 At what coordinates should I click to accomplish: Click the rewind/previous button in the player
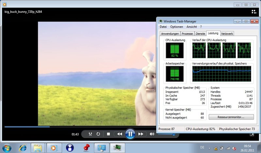click(119, 134)
